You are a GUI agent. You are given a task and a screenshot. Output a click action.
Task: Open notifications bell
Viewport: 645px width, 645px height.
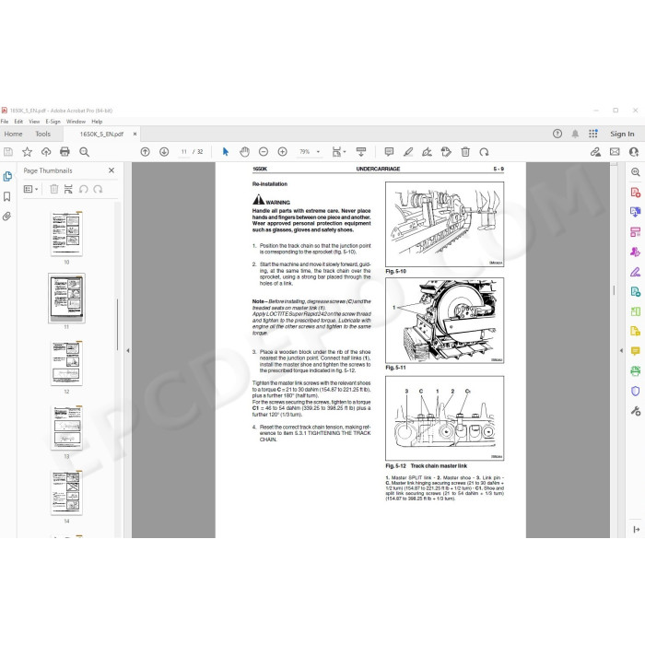(x=575, y=134)
